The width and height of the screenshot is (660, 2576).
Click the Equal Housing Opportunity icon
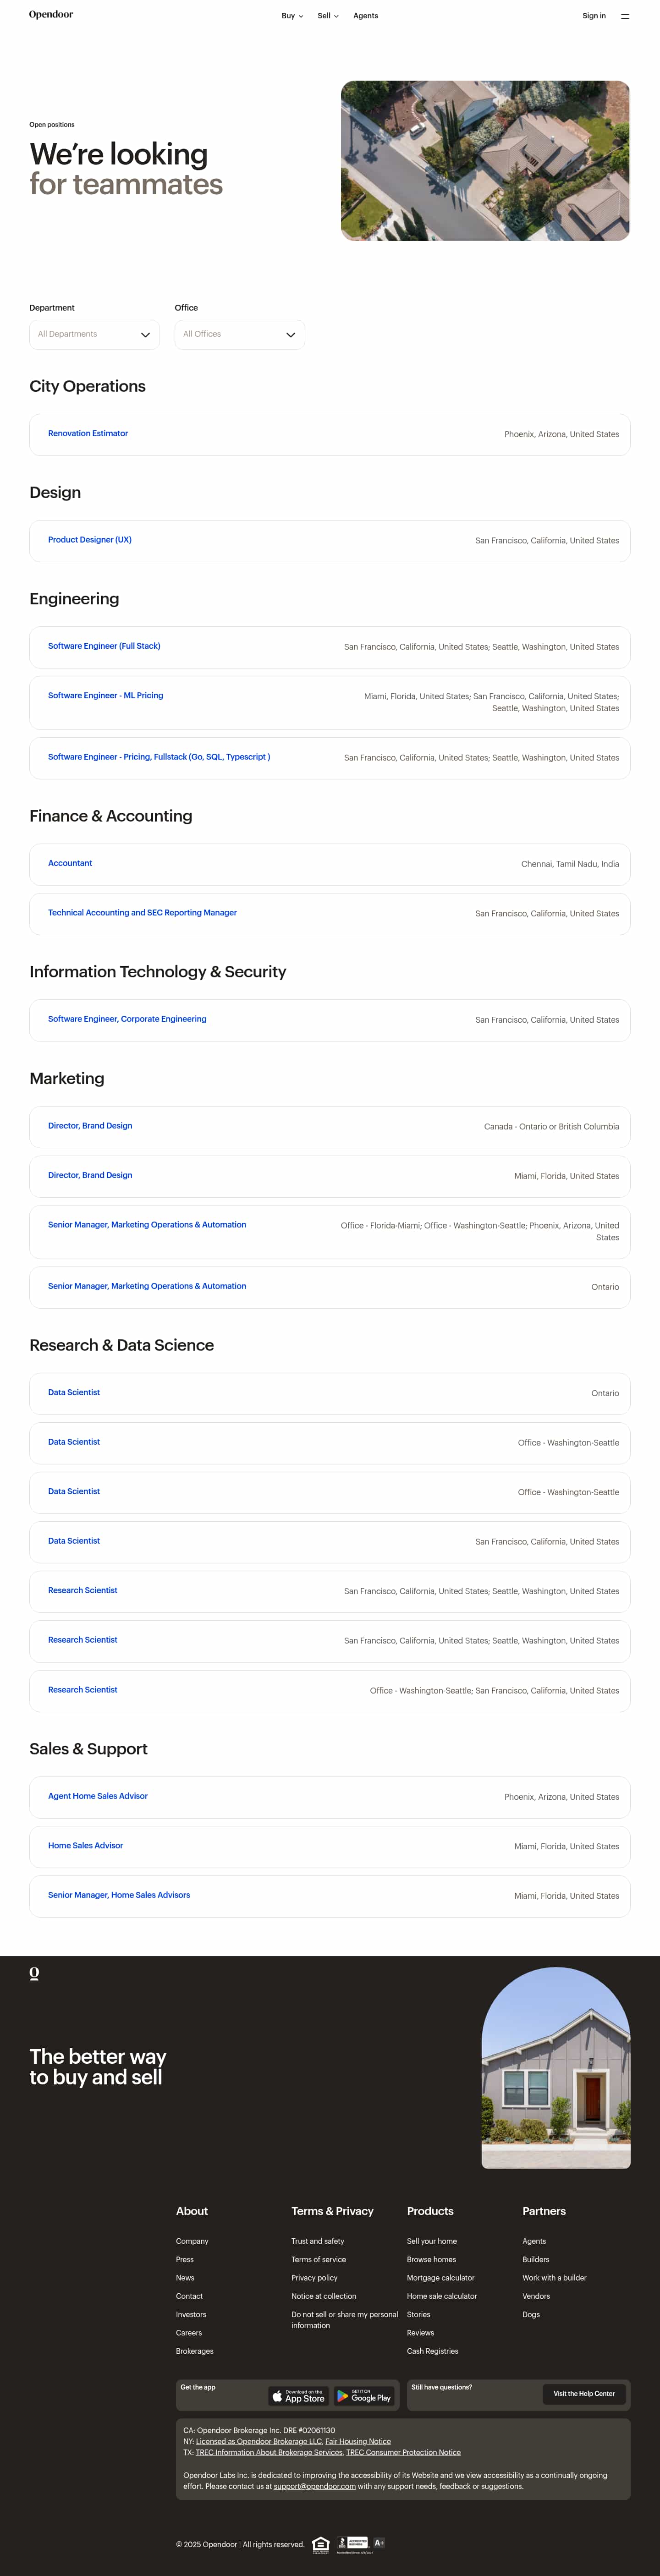(x=320, y=2545)
